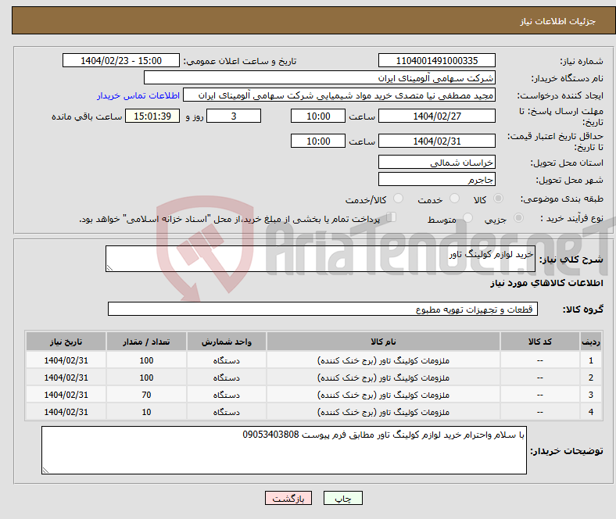Screen dimensions: 616x519
Task: Select the جزیی purchase type radio
Action: click(x=518, y=217)
